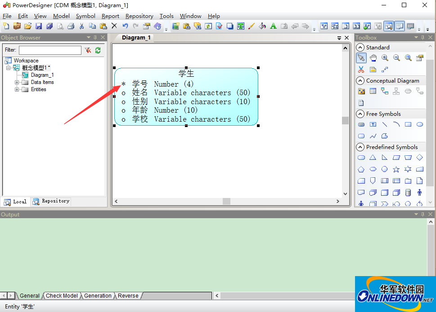Select the diamond predefined symbol
Screen dimensions: 436x312
coord(420,158)
